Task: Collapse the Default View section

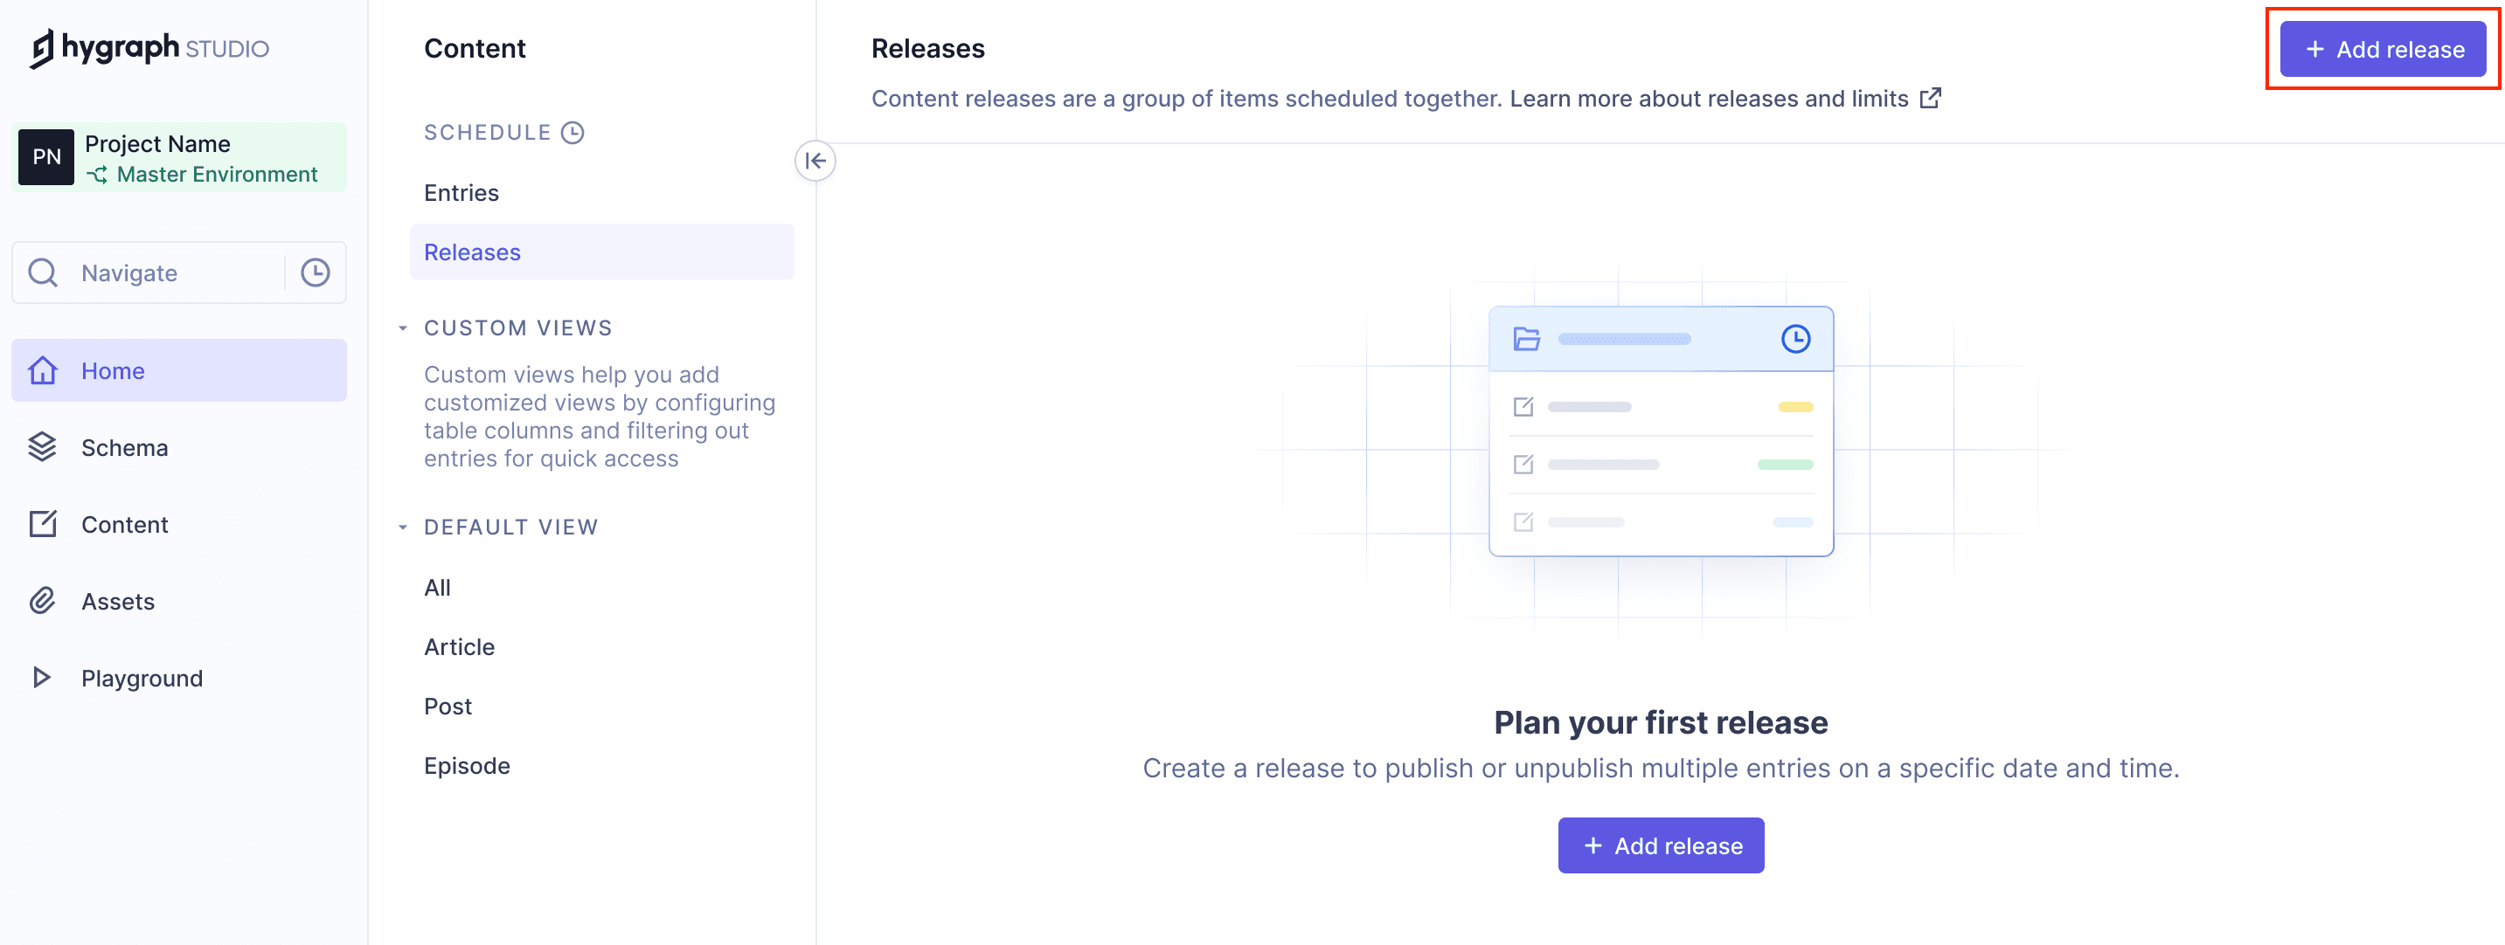Action: [404, 527]
